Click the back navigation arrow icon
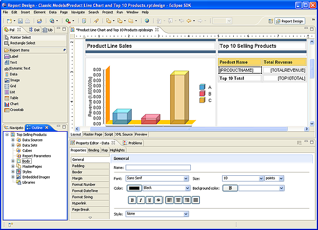 [189, 21]
